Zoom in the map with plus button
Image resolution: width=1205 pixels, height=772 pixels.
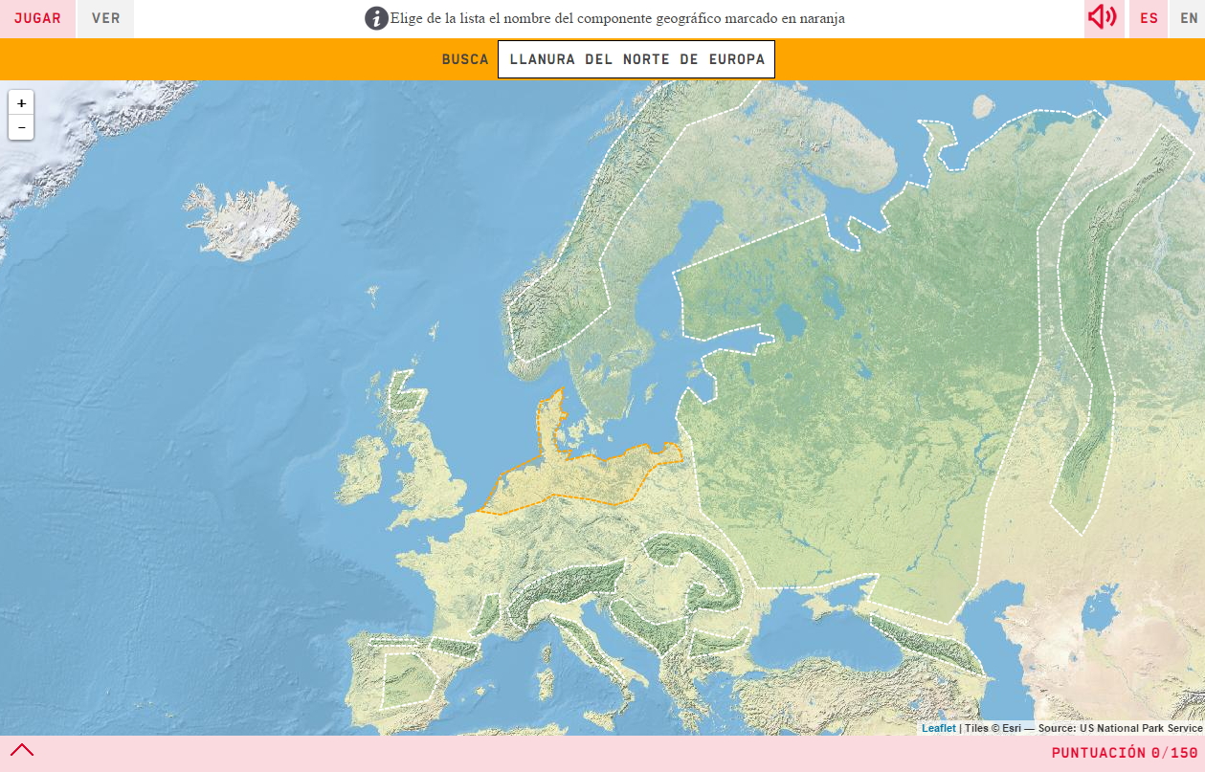21,103
